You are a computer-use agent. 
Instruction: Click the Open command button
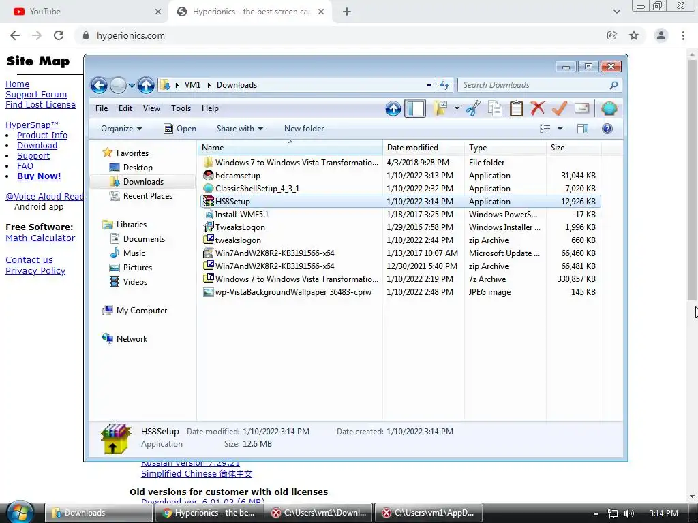[x=180, y=129]
